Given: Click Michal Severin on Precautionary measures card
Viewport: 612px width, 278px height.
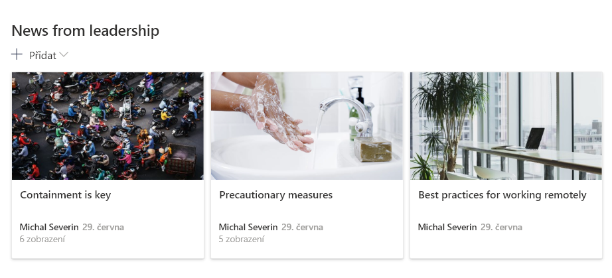Looking at the screenshot, I should (x=248, y=227).
